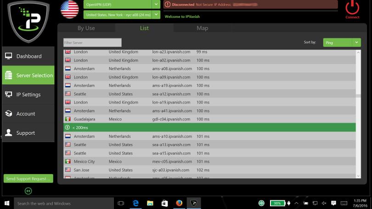Viewport: 372px width, 209px height.
Task: Click Mexico flag in Mexico City row
Action: pos(68,161)
